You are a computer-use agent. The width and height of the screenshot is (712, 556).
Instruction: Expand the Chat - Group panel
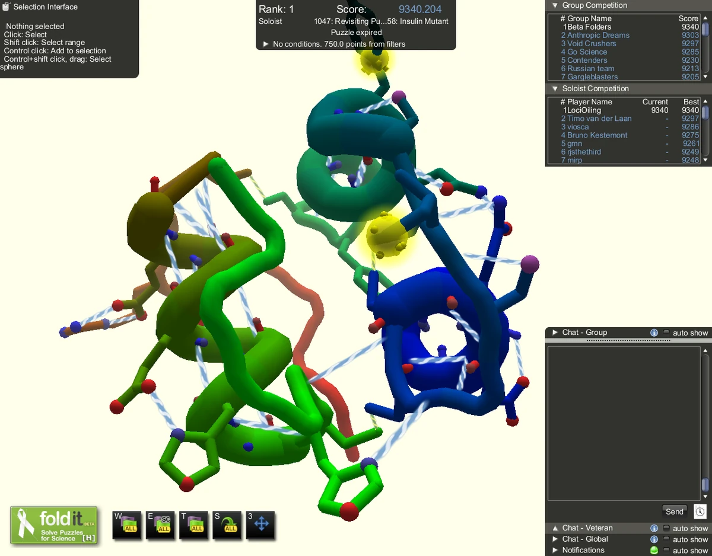point(555,333)
